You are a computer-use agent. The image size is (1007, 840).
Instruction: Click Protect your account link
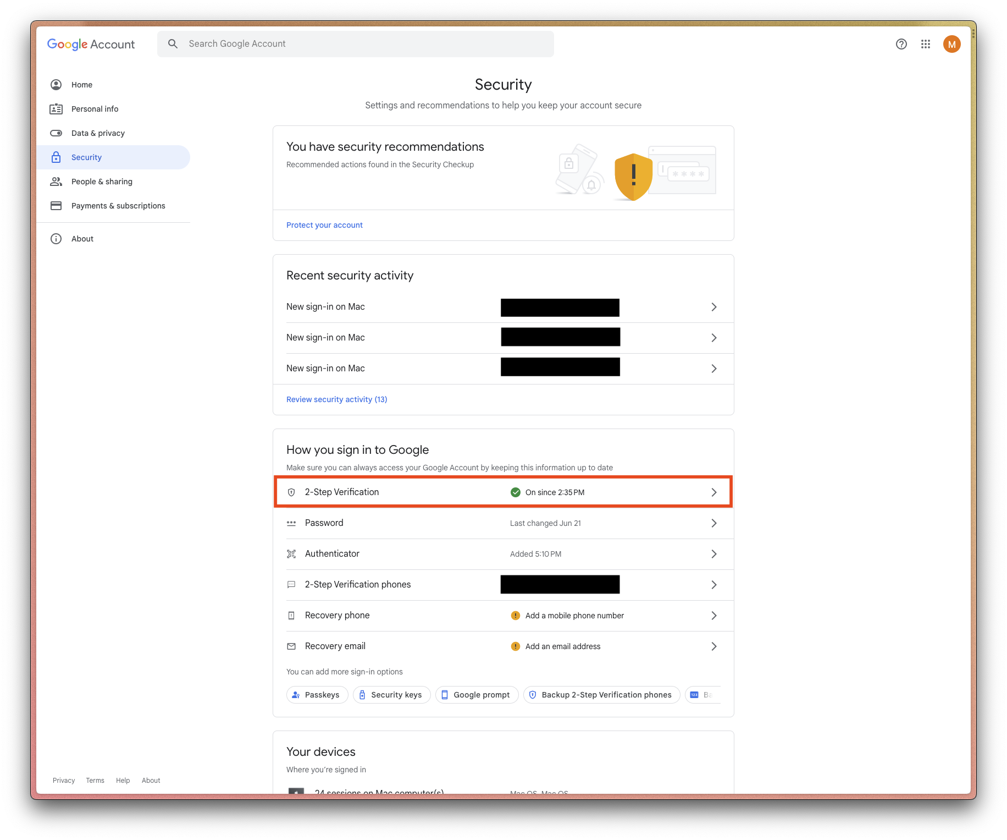click(x=324, y=225)
